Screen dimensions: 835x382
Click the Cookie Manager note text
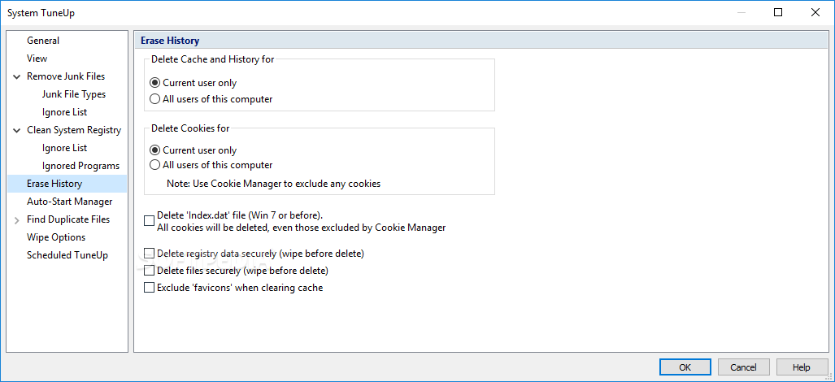(274, 184)
